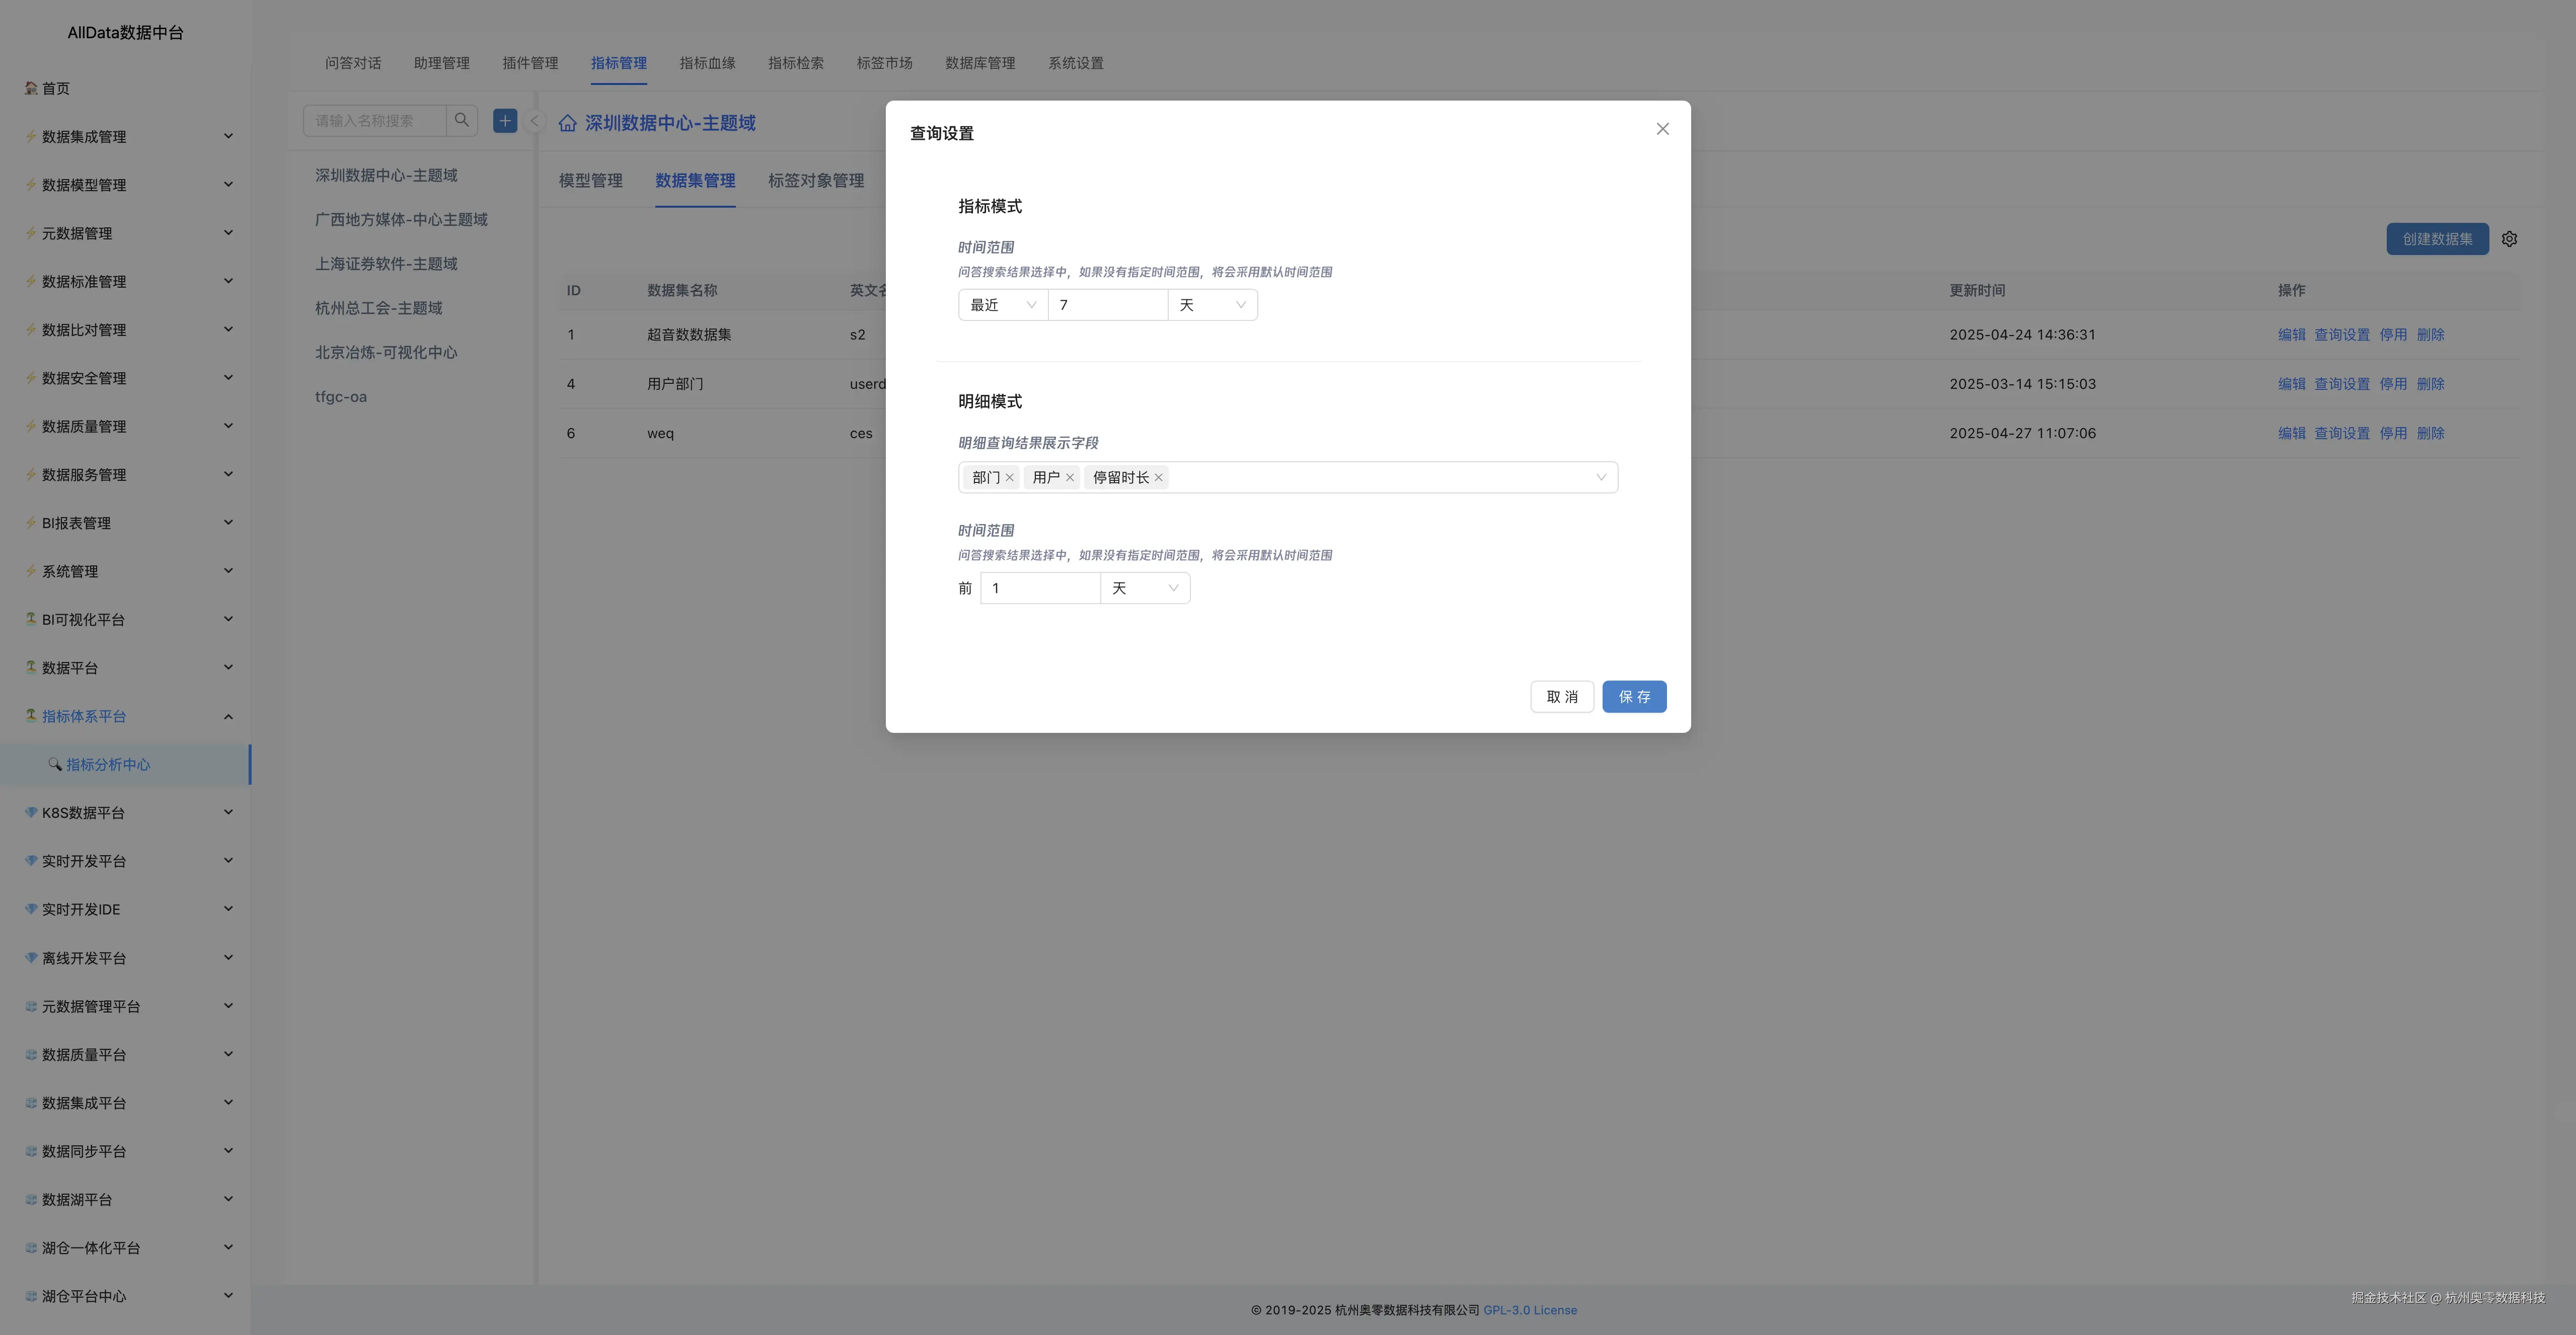Switch to the 标签对象管理 tab

(x=815, y=181)
